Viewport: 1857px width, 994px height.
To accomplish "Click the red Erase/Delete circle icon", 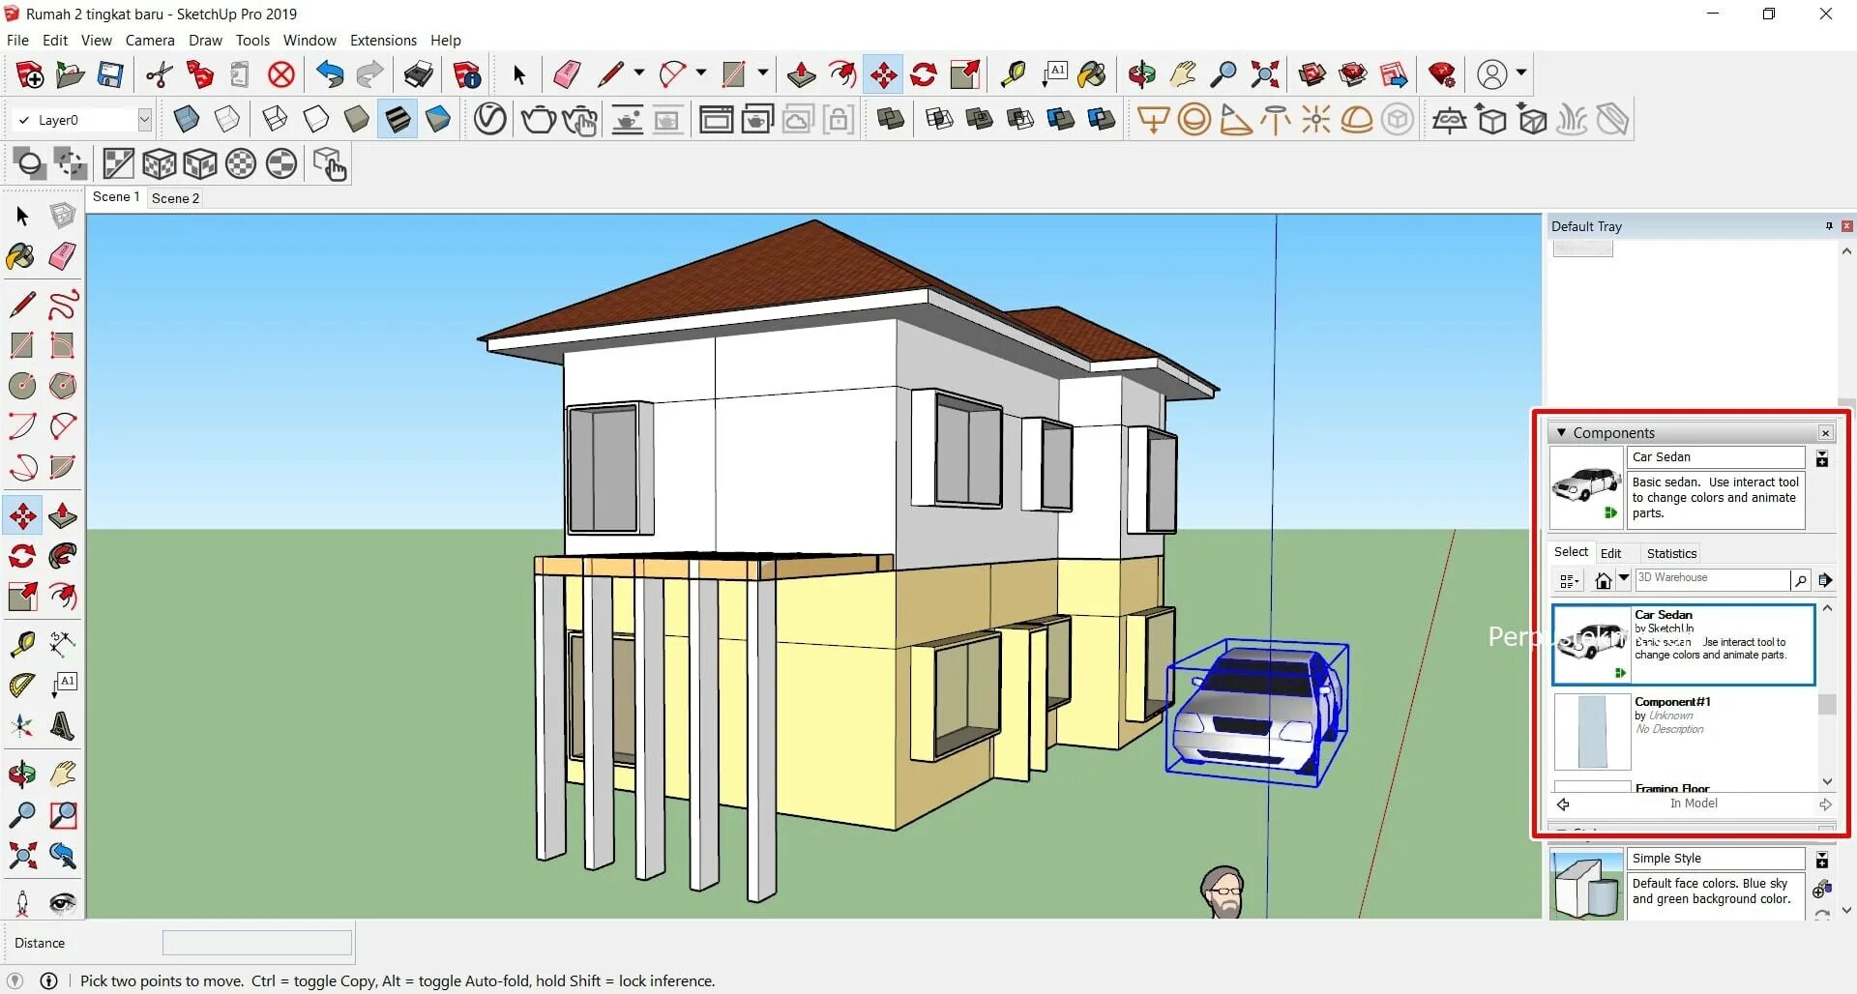I will tap(281, 74).
